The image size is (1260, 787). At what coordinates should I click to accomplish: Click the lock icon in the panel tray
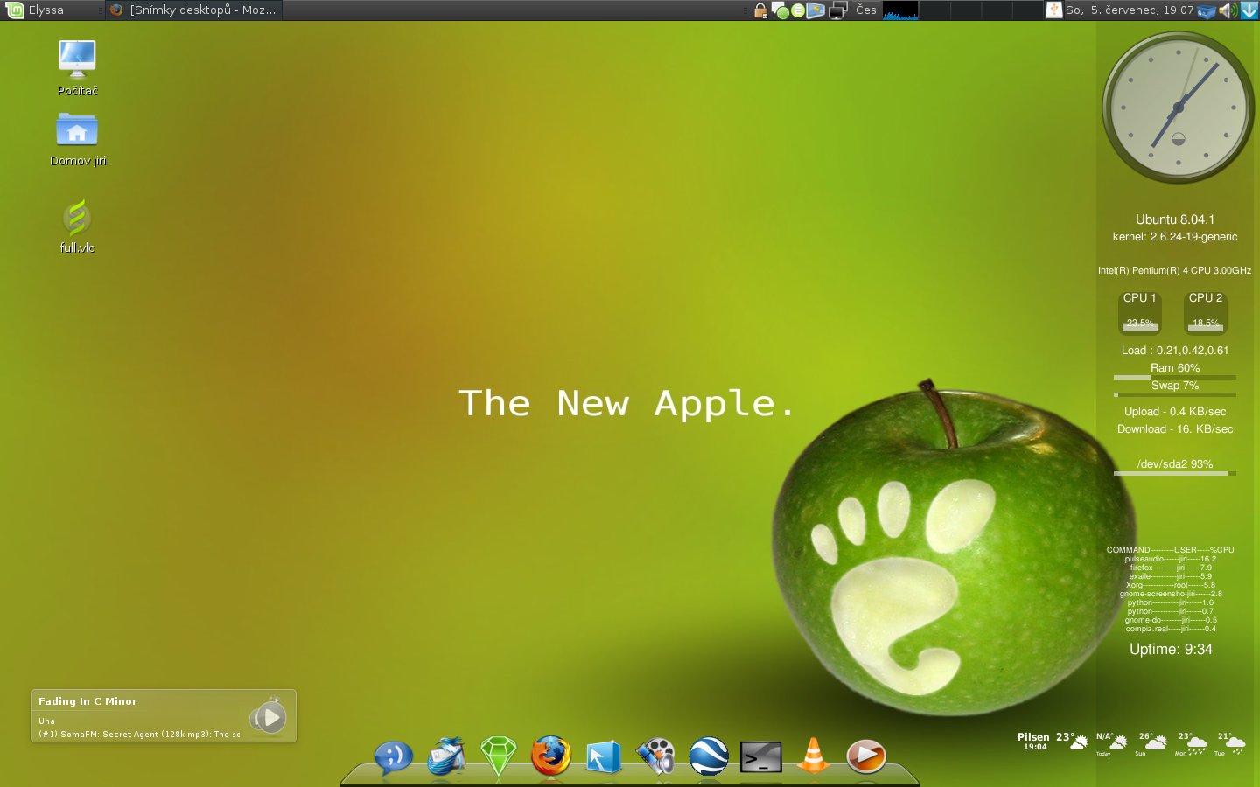760,10
